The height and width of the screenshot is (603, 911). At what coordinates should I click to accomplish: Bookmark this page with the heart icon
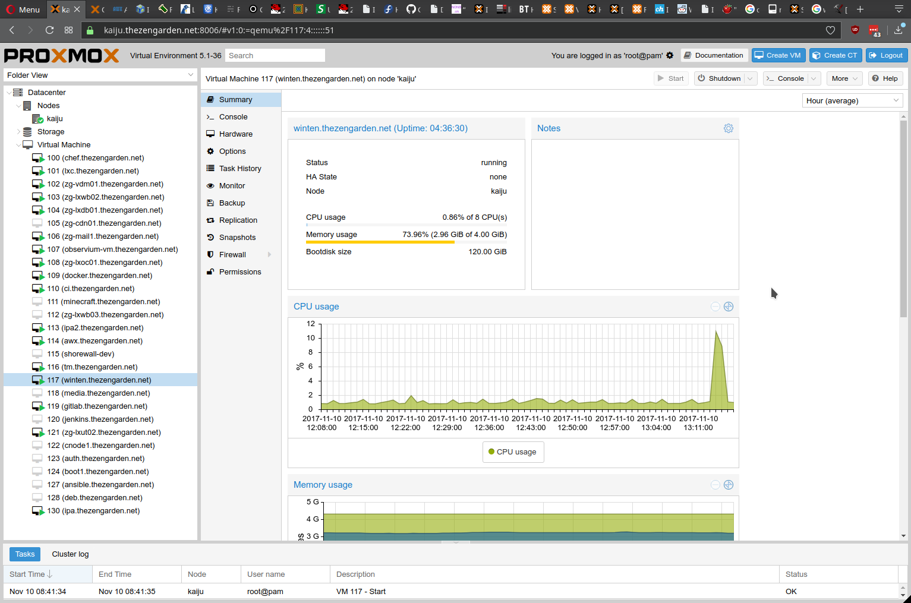(830, 30)
